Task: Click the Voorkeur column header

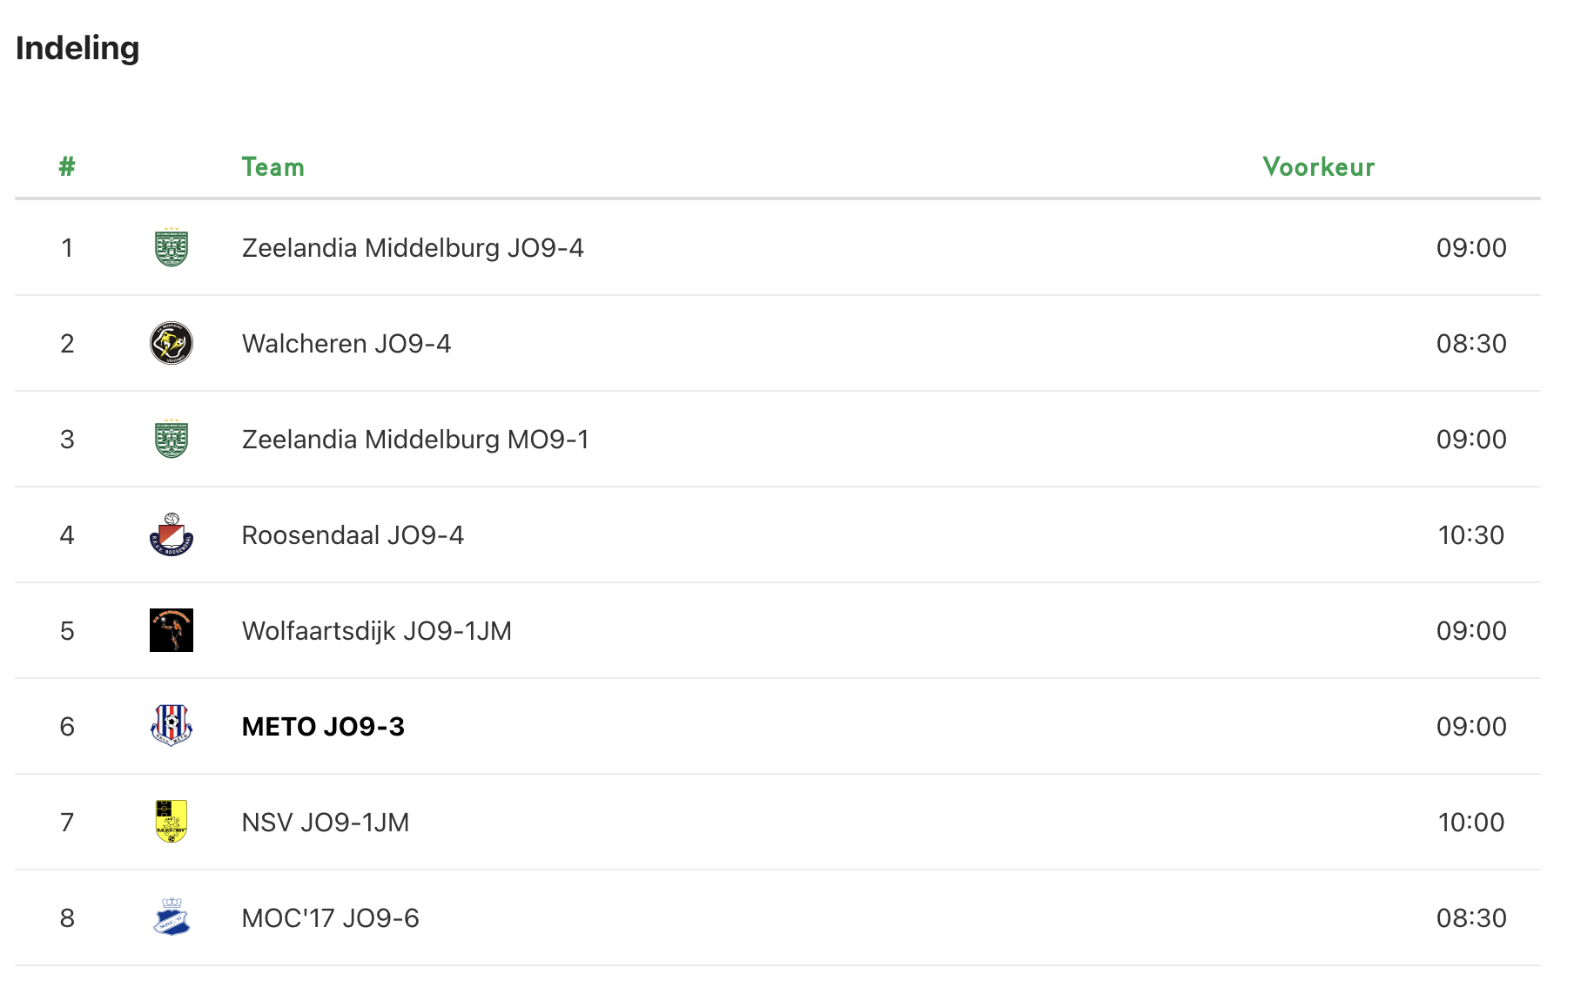Action: (1318, 167)
